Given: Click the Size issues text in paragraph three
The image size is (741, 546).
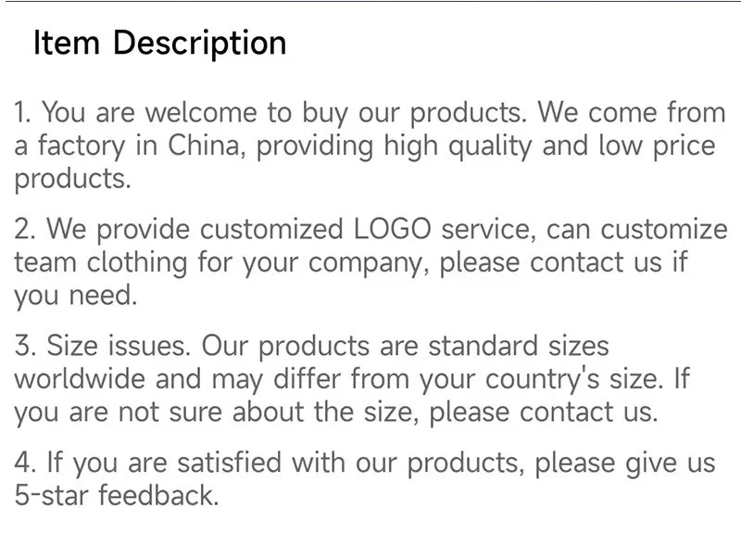Looking at the screenshot, I should point(119,346).
